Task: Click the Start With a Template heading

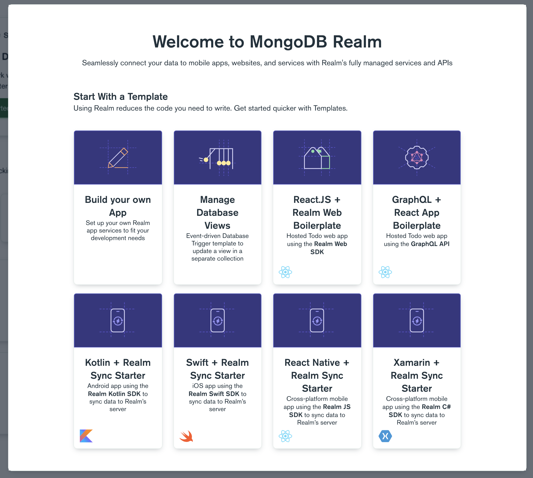Action: click(x=121, y=96)
